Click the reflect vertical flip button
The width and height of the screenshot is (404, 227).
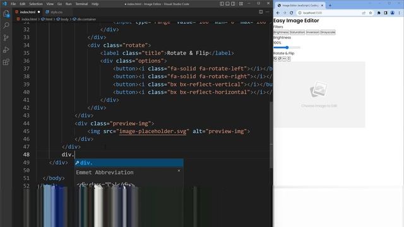(x=285, y=59)
